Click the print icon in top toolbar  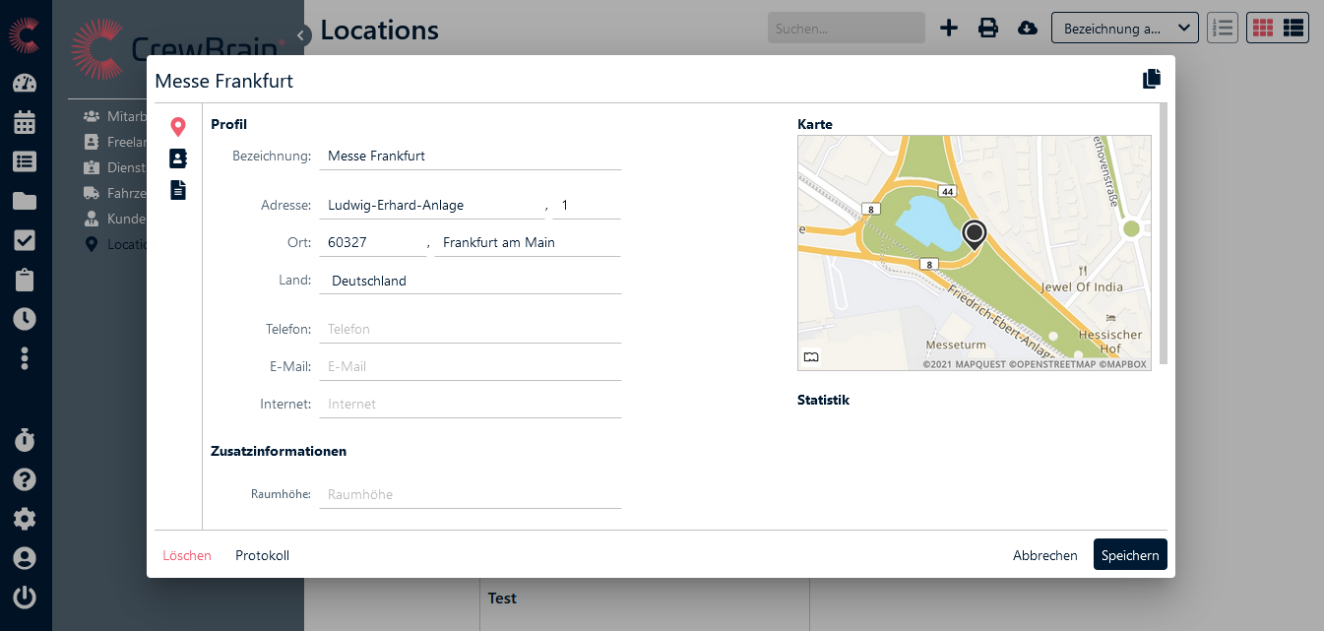coord(987,28)
